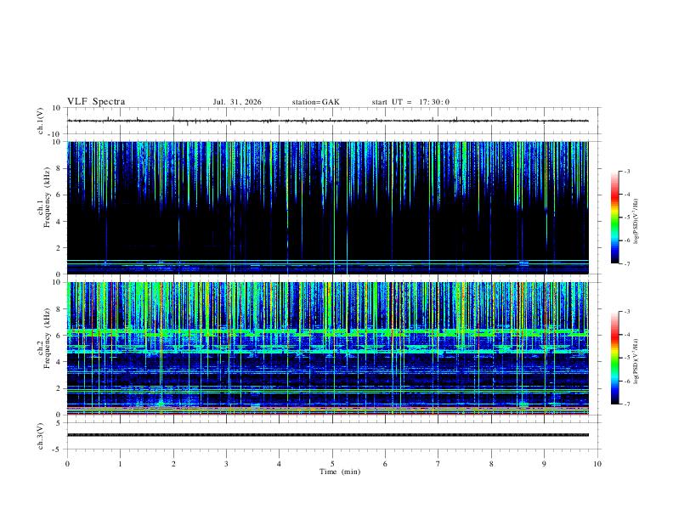Click the 9 minute tick on time axis
Screen dimensions: 673x520
click(544, 464)
